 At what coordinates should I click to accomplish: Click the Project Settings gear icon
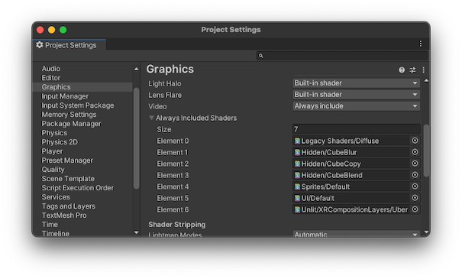(40, 45)
